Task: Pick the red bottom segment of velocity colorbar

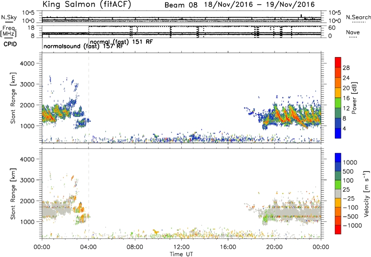Action: click(x=338, y=230)
